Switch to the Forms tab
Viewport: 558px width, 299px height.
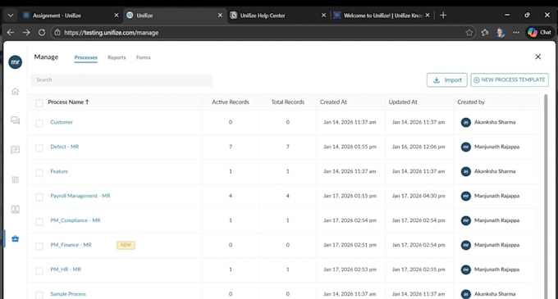143,57
